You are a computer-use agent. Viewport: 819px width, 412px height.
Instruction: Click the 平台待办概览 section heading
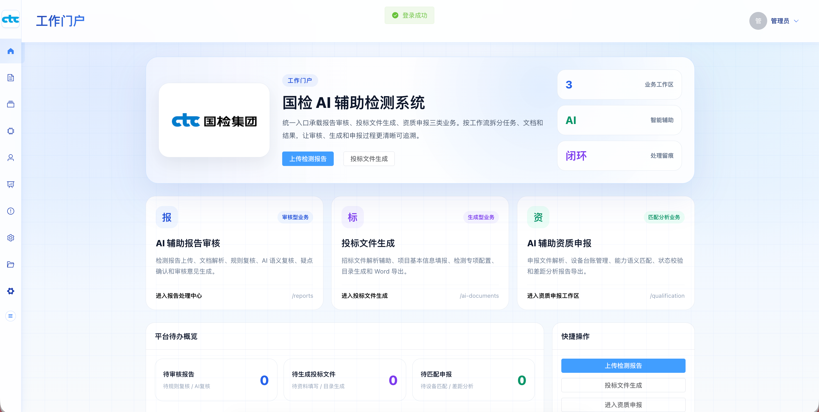(176, 336)
